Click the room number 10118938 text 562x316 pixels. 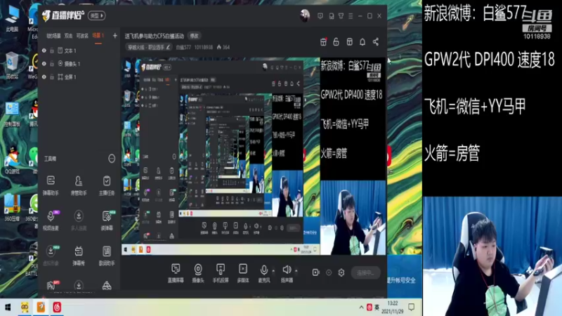(x=203, y=47)
